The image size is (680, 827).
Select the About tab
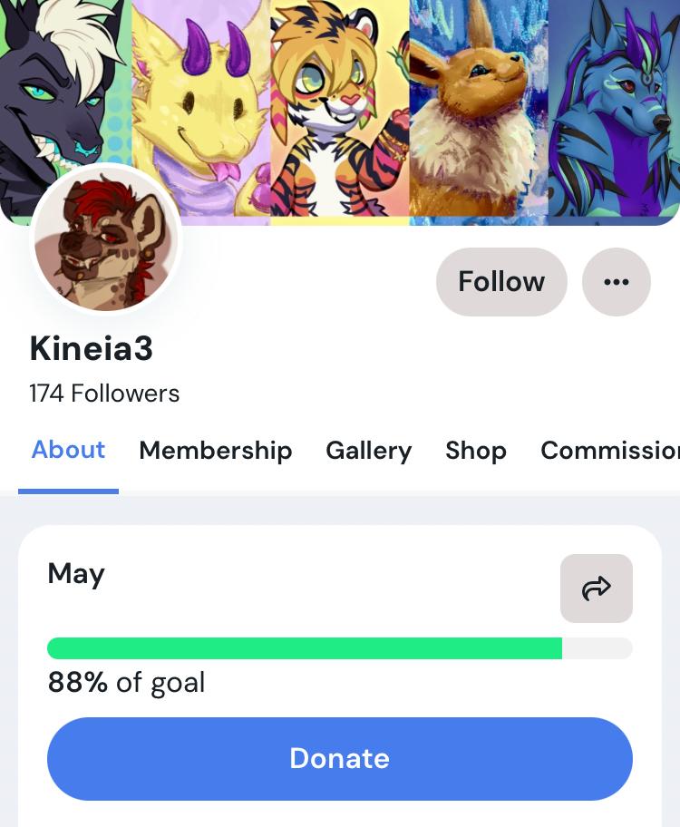(68, 450)
